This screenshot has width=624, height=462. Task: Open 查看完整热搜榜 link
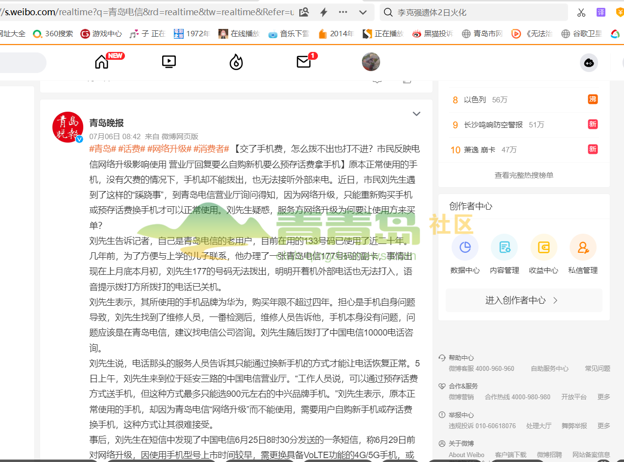click(x=524, y=175)
